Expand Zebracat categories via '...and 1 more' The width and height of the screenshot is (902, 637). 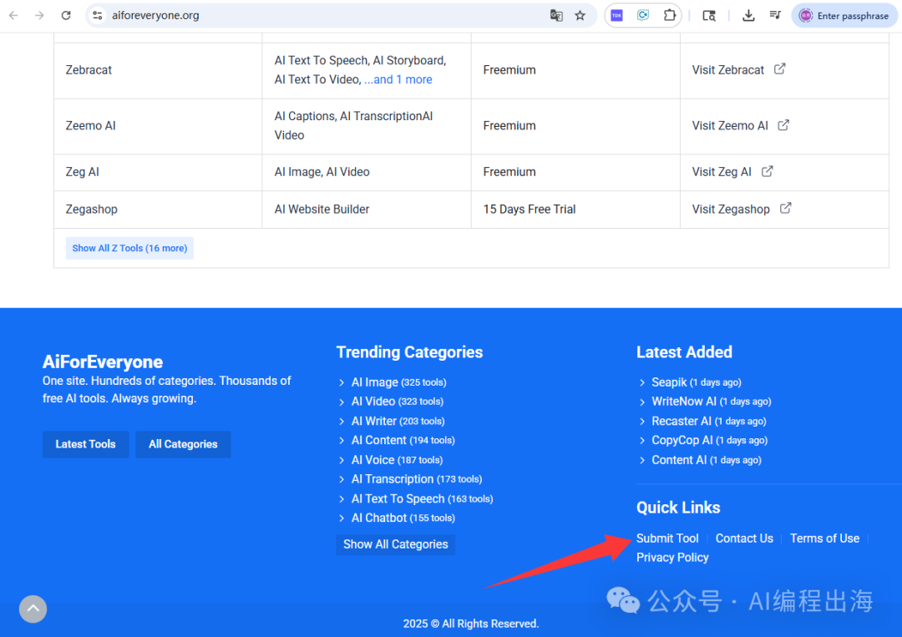(398, 79)
